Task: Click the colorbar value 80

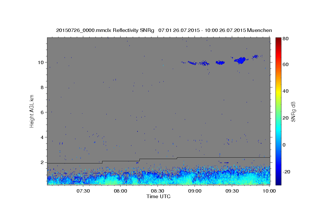Action: tap(286, 39)
